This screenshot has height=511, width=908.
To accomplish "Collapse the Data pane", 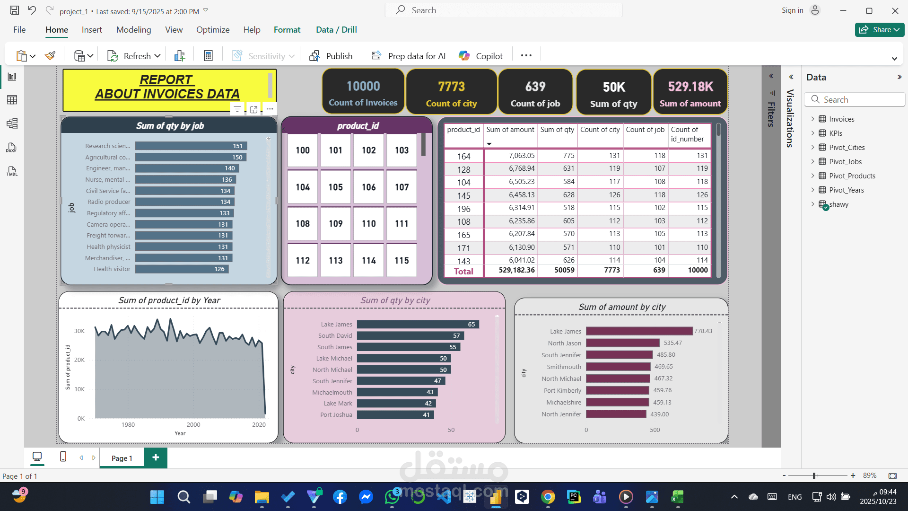I will pos(899,77).
